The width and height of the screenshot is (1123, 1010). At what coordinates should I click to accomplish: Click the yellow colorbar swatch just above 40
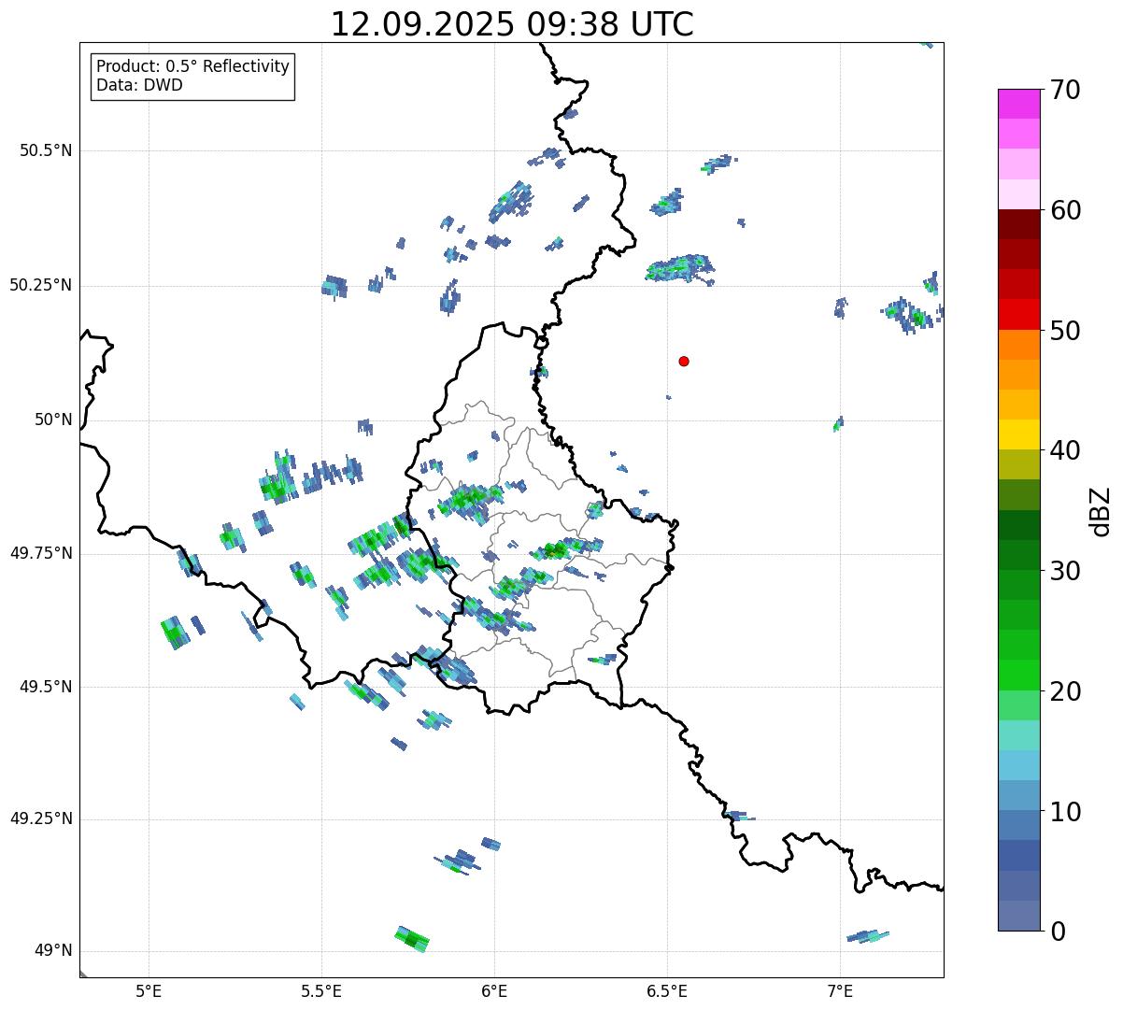pyautogui.click(x=1018, y=434)
